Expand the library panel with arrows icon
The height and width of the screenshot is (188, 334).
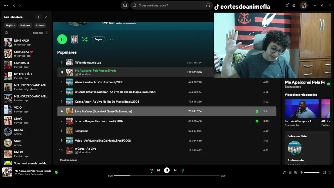coord(46,17)
